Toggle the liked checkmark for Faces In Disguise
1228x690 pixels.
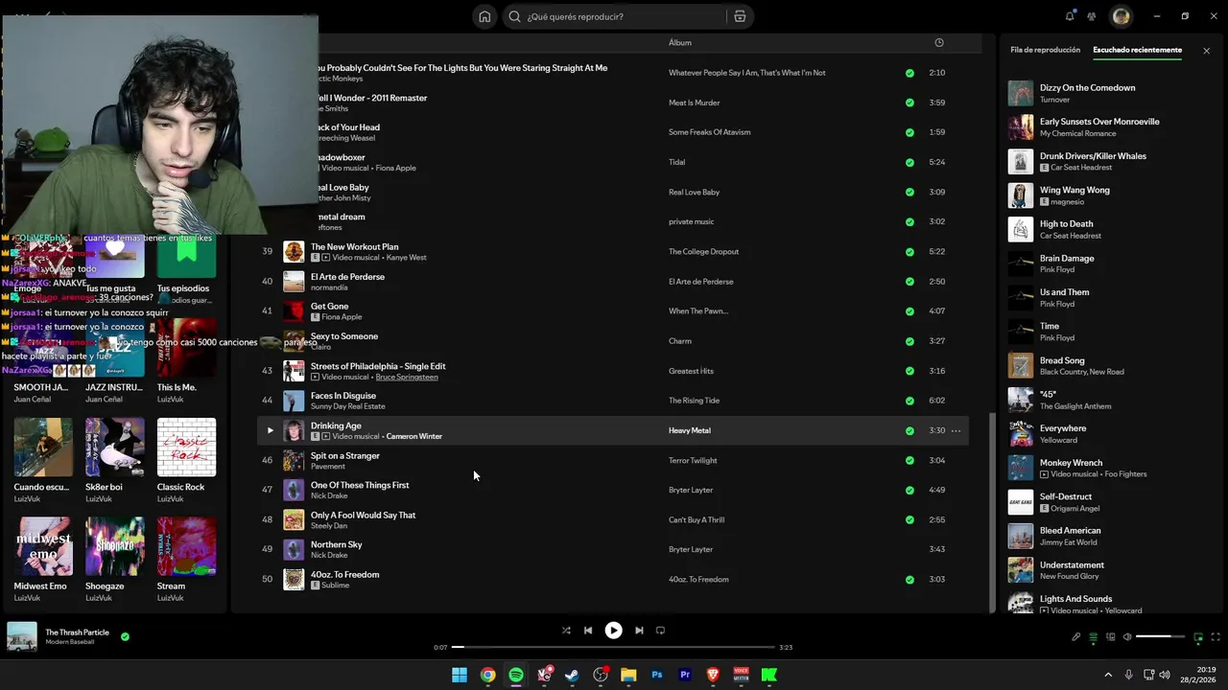(909, 401)
